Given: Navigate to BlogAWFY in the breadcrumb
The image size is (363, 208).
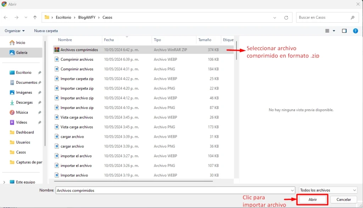Looking at the screenshot, I should [87, 17].
